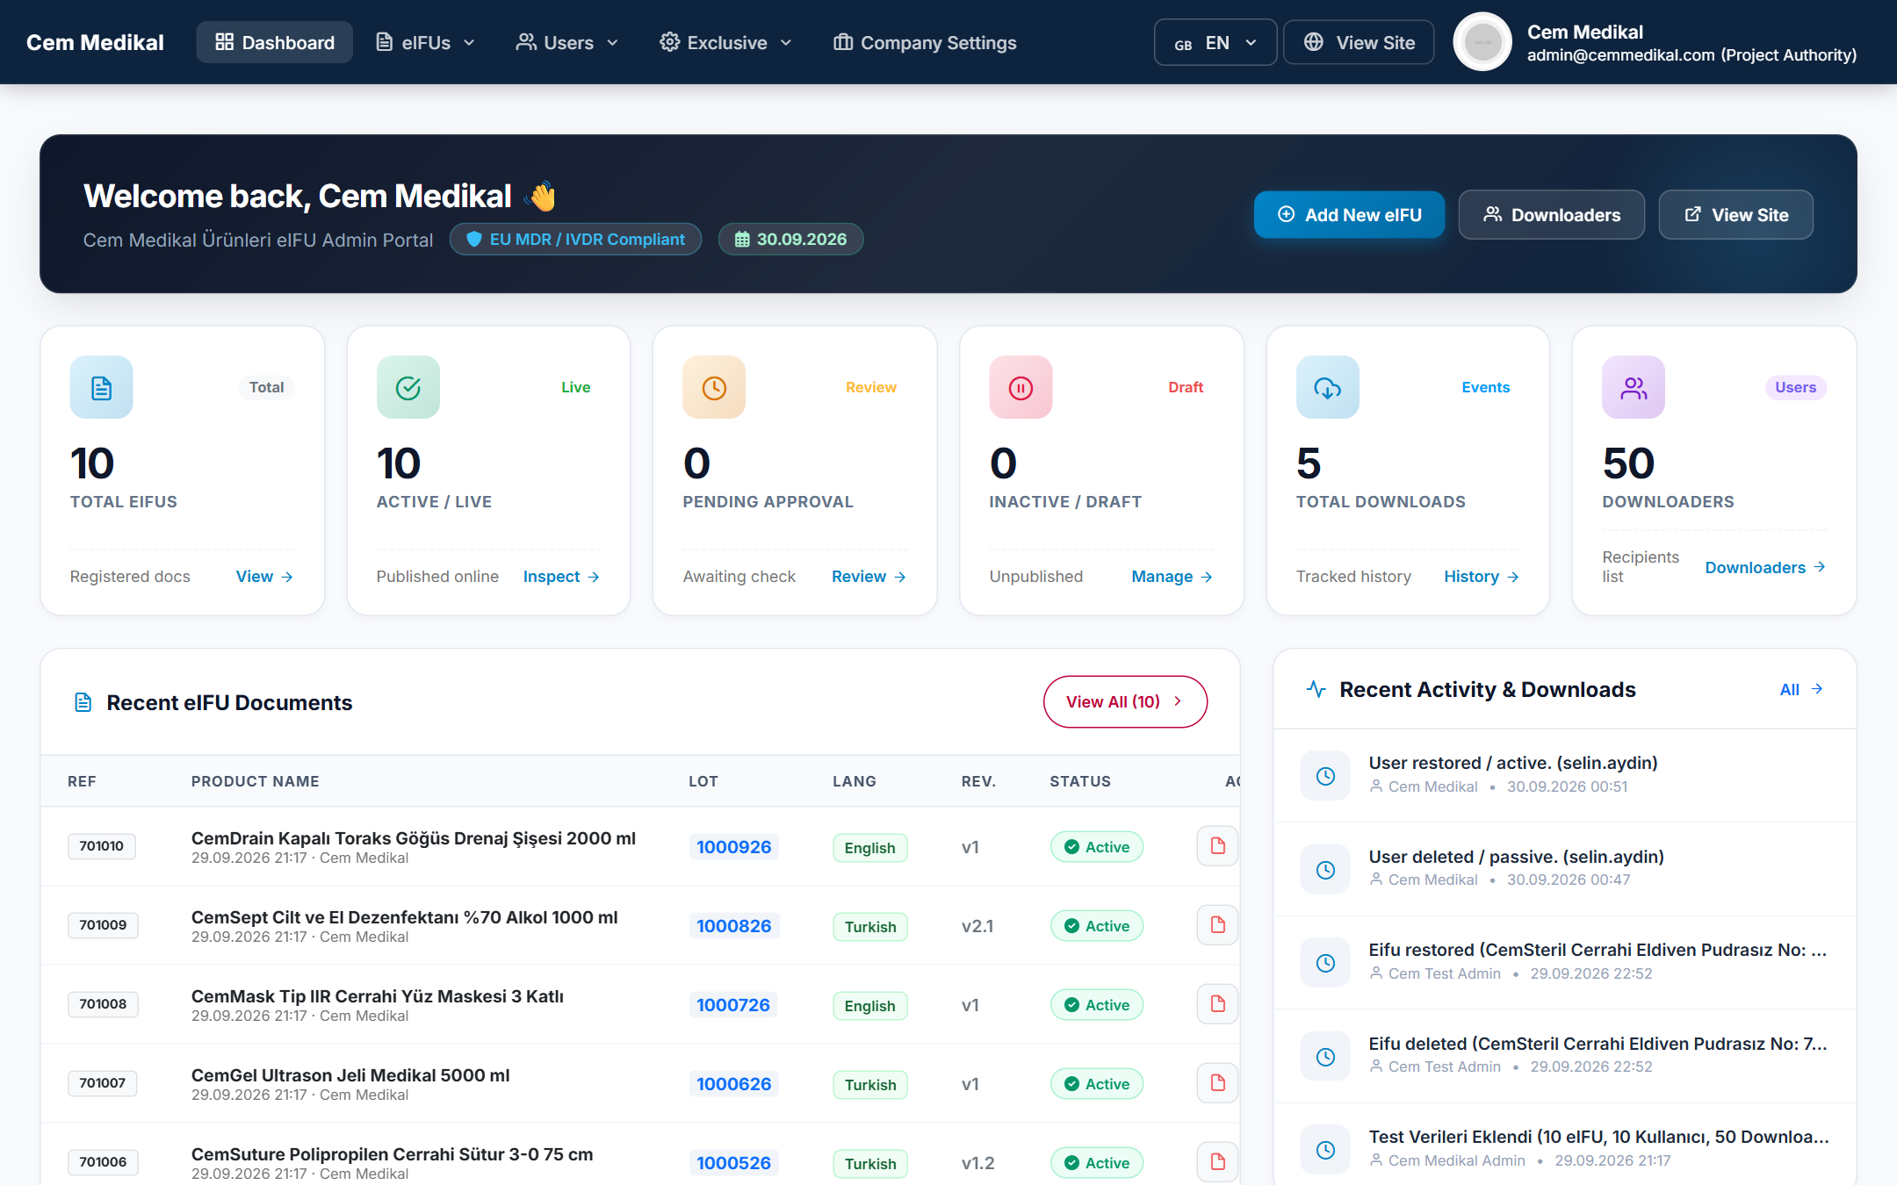The width and height of the screenshot is (1897, 1185).
Task: Open the EN language selector
Action: click(x=1215, y=42)
